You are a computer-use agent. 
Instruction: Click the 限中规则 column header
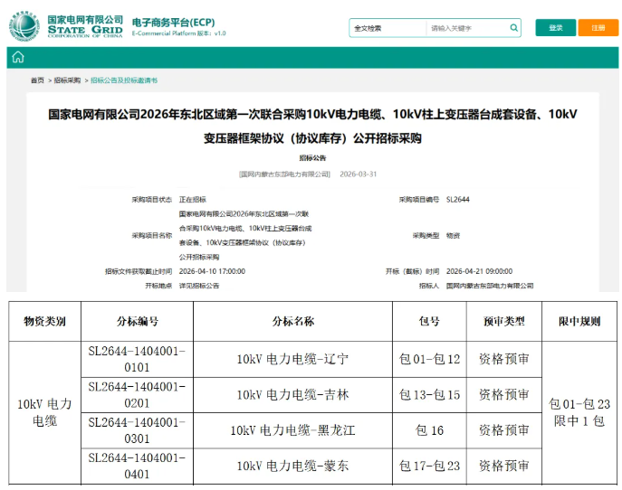pyautogui.click(x=579, y=321)
